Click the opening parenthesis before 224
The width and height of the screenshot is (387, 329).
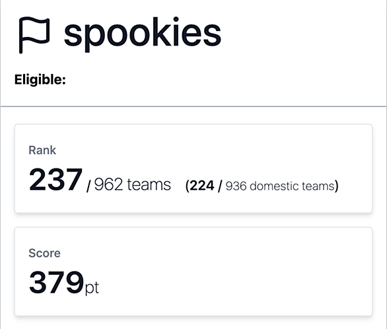[x=188, y=186]
